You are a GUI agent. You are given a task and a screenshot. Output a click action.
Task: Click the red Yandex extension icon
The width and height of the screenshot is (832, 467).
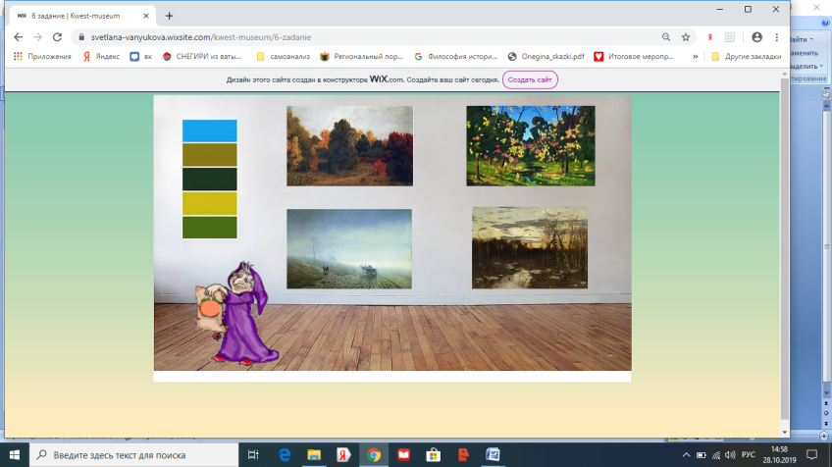[x=710, y=37]
